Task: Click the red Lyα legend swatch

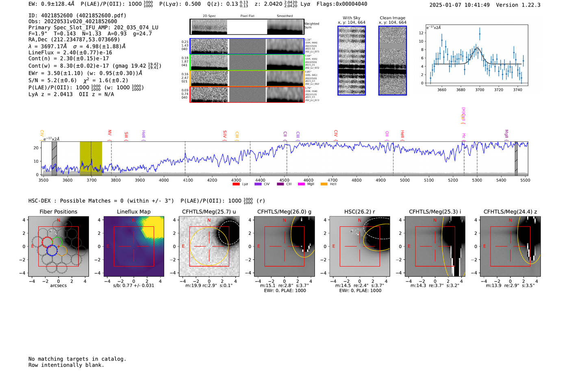Action: pos(236,184)
